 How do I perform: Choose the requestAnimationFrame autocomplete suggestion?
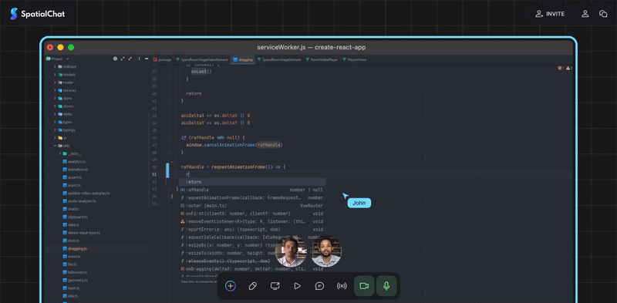[252, 197]
